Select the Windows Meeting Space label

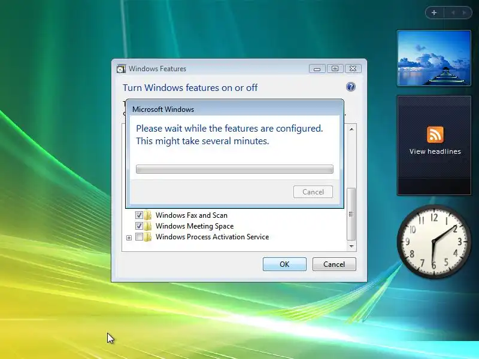[x=195, y=226]
